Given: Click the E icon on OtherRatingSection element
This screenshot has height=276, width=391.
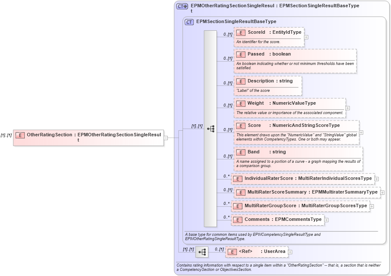Looking at the screenshot, I should tap(20, 135).
